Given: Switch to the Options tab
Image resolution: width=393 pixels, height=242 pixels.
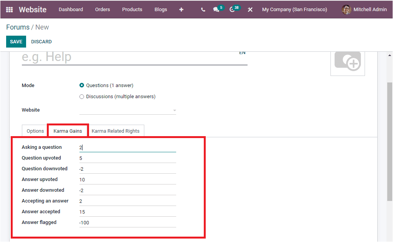Looking at the screenshot, I should [x=34, y=130].
